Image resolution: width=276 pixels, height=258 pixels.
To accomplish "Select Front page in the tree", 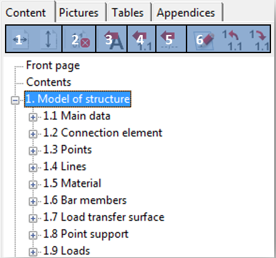I will click(53, 66).
